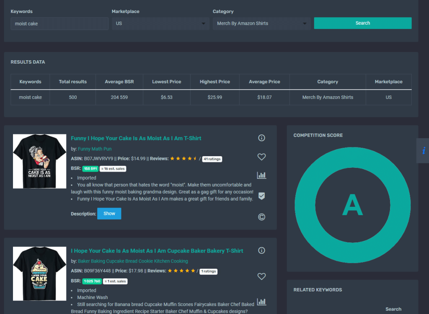Click BSR value 155 591 badge

pyautogui.click(x=90, y=169)
